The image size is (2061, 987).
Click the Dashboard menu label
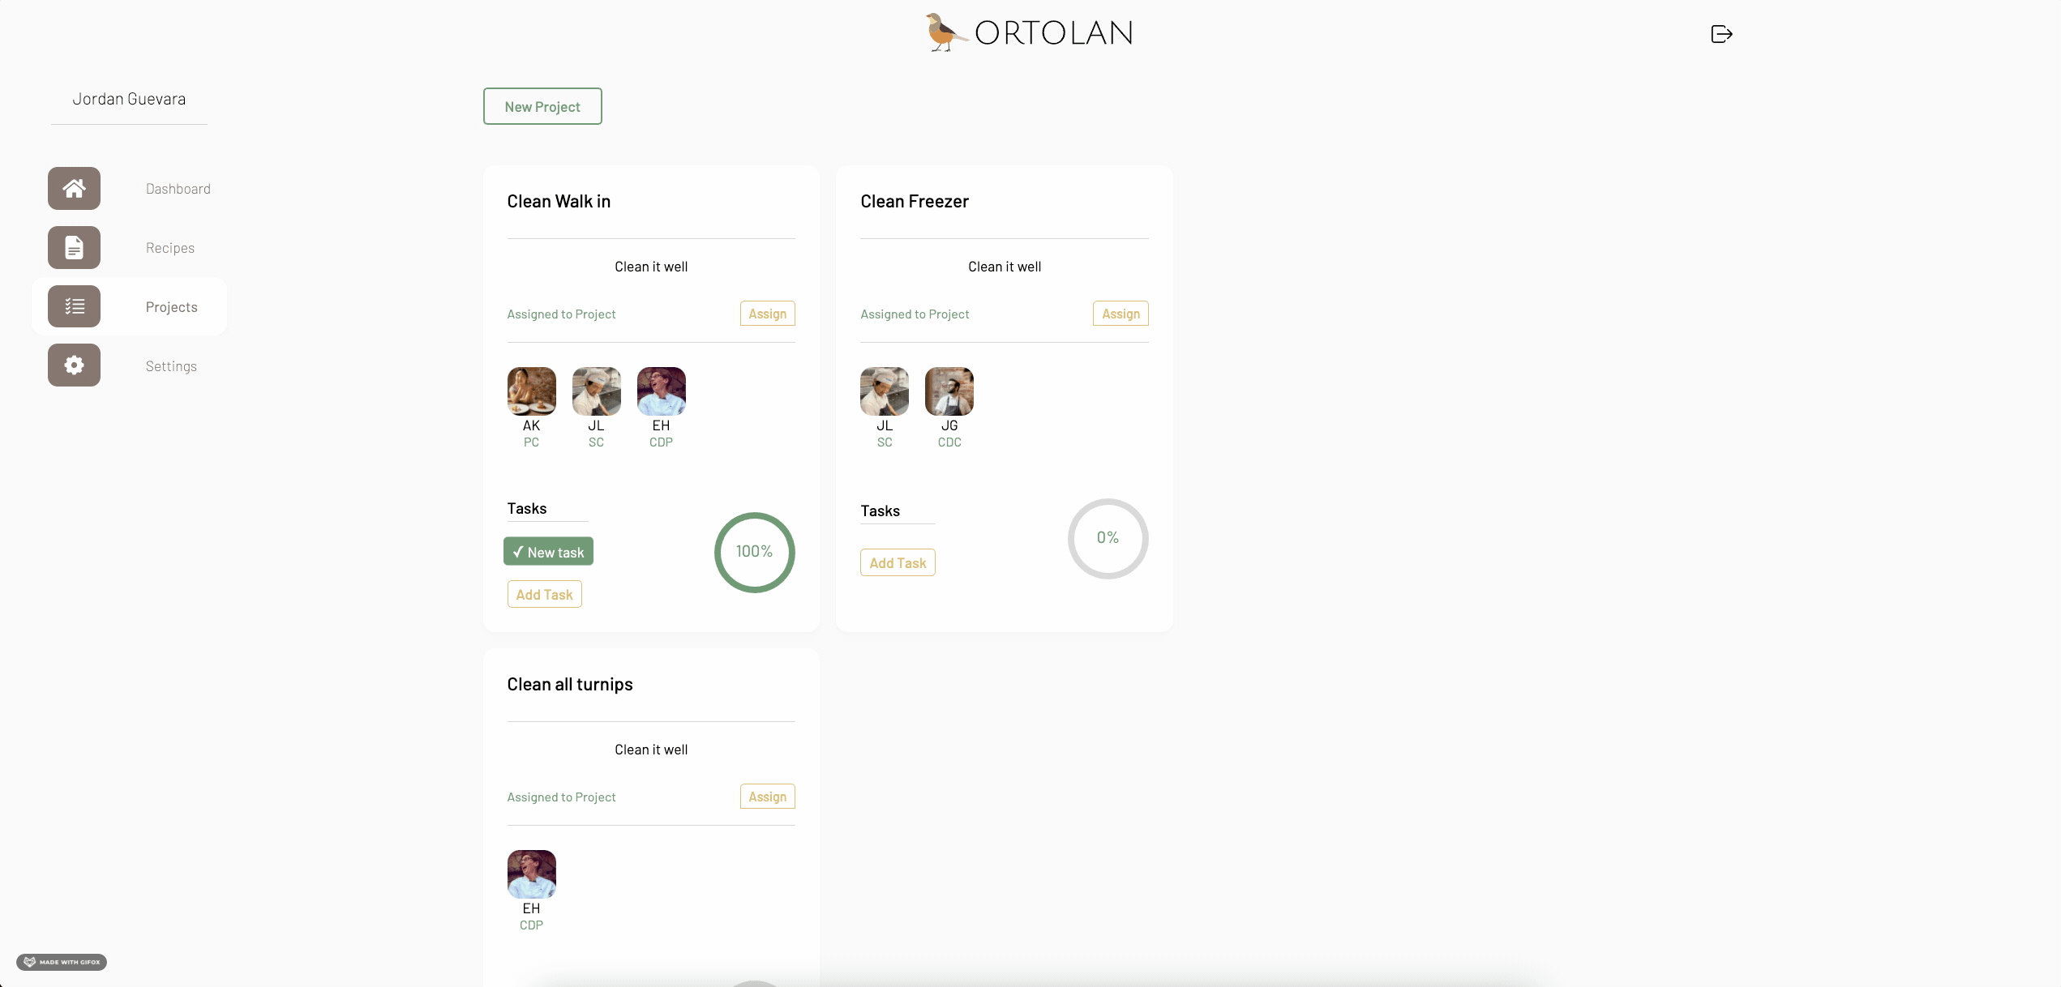click(178, 189)
